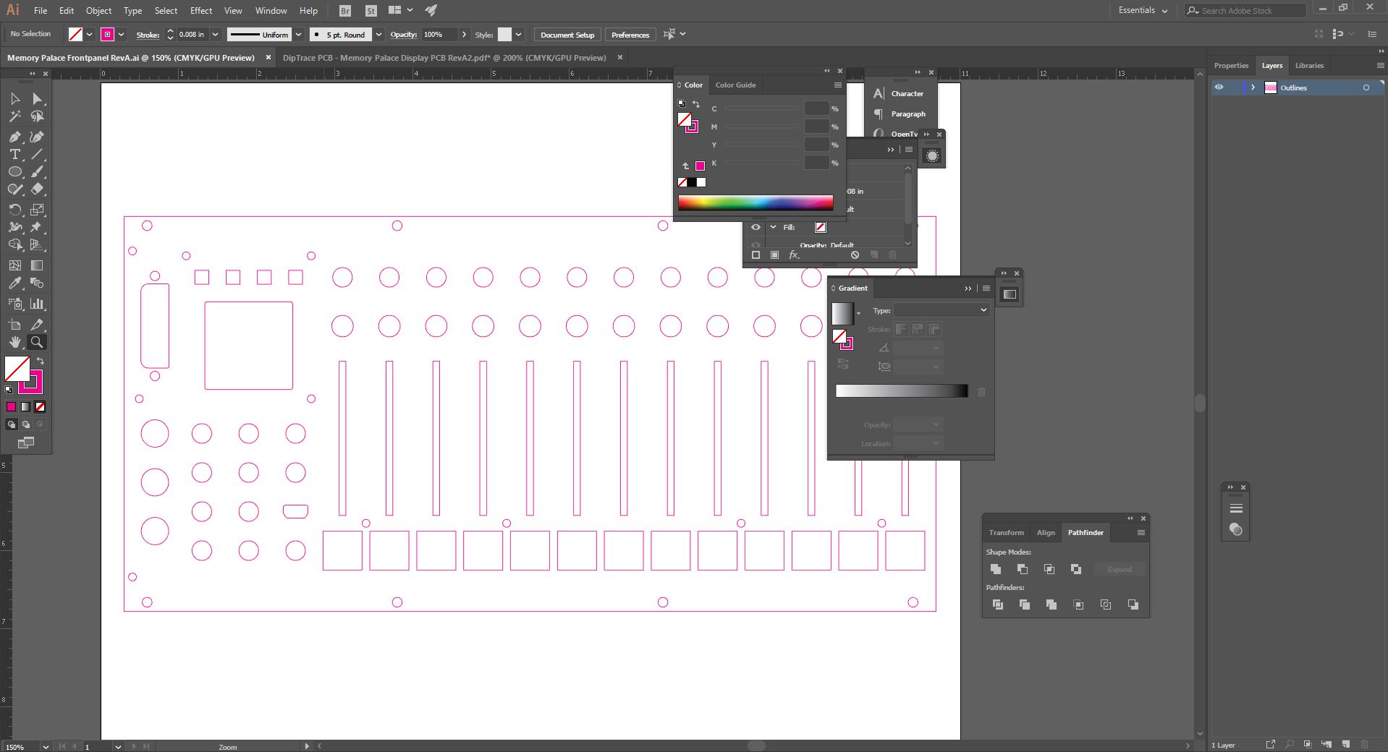The image size is (1388, 752).
Task: Select the Blend tool
Action: [37, 283]
